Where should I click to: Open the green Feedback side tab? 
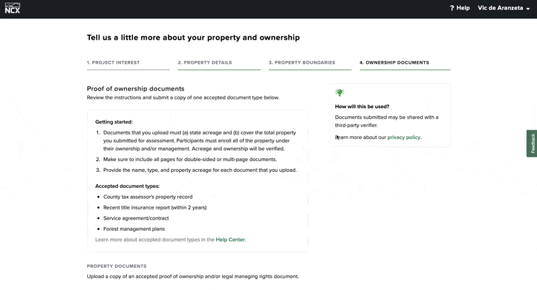[532, 144]
